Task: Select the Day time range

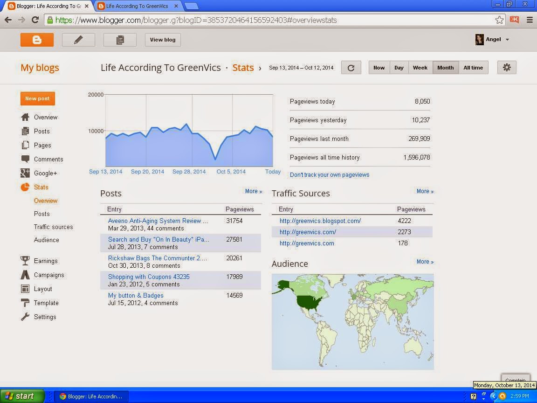Action: coord(399,68)
